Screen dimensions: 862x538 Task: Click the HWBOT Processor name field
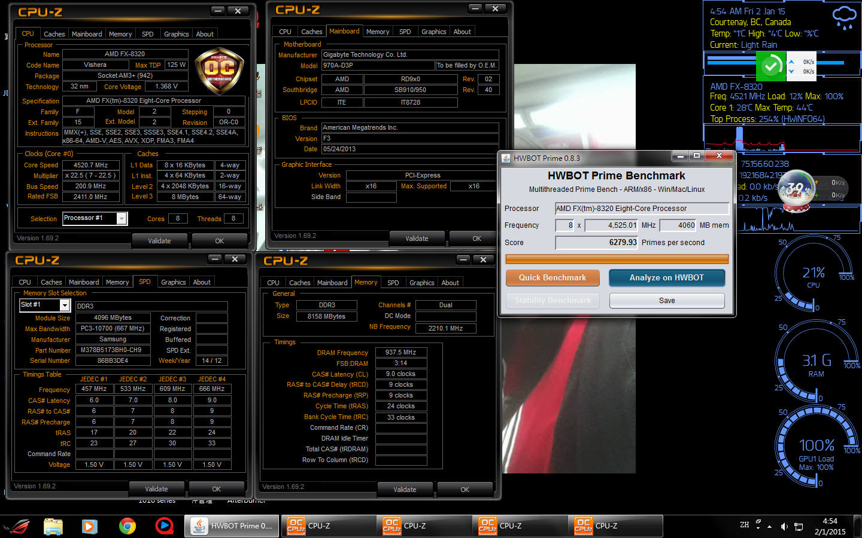(642, 209)
